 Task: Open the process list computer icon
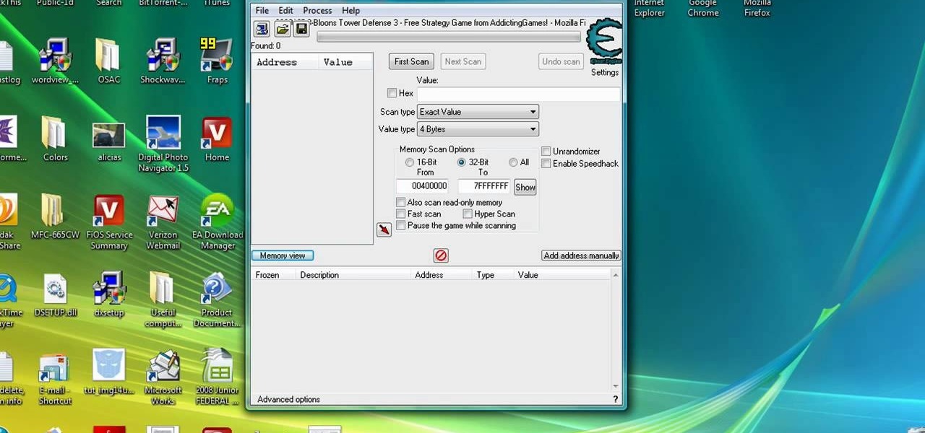point(262,29)
